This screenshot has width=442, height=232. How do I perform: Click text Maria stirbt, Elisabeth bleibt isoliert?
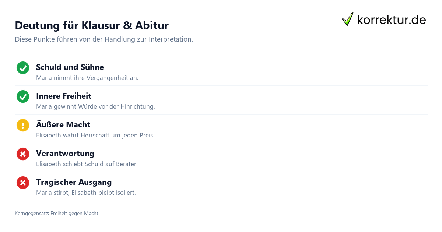86,193
